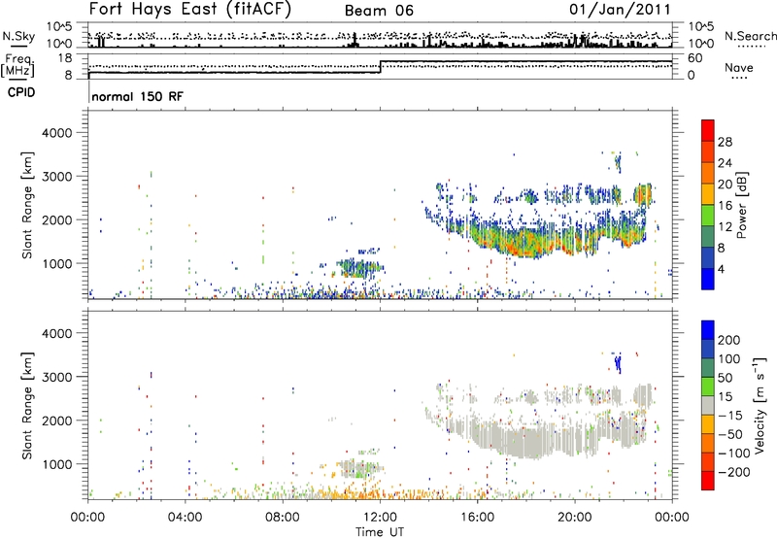Click the 'Fort Hays East (fitACF)' title
The height and width of the screenshot is (538, 777).
pyautogui.click(x=190, y=10)
